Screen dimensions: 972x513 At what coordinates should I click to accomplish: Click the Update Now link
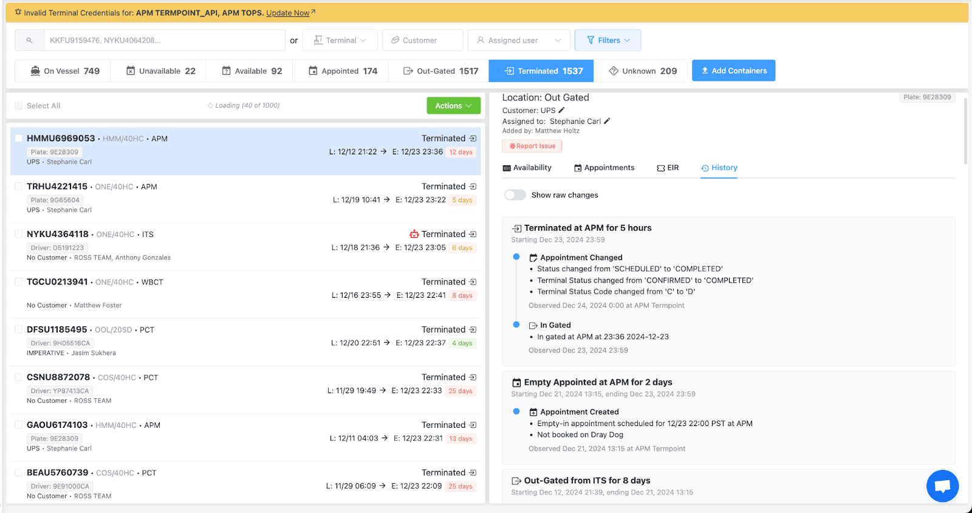[287, 13]
